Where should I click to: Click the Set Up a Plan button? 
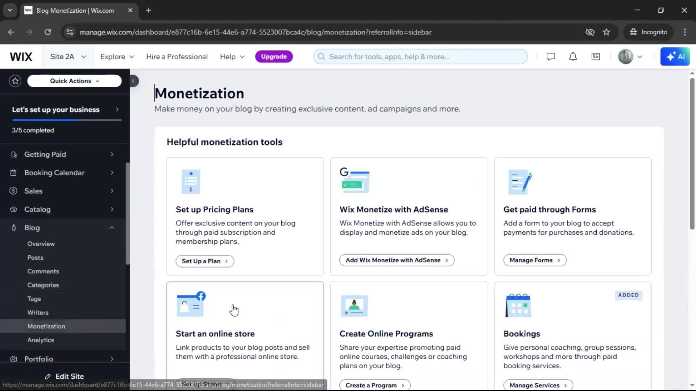[x=205, y=261]
